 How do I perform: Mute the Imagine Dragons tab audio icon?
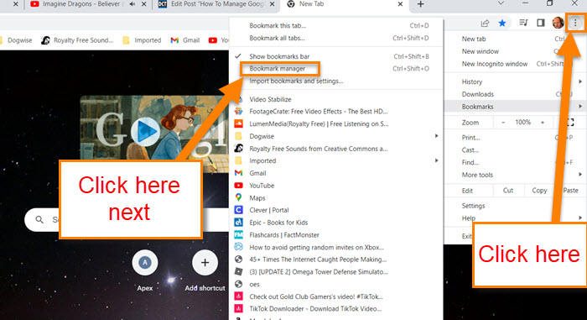(x=132, y=4)
